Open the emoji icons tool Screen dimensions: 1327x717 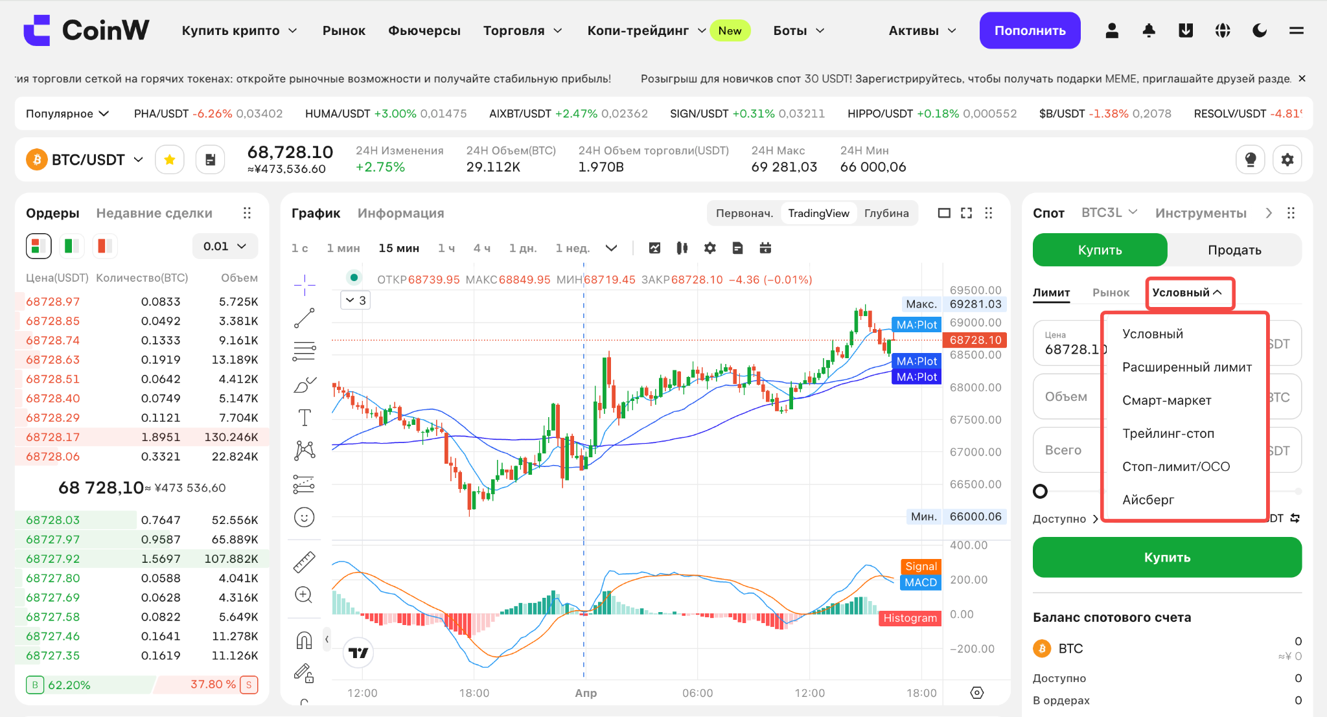(305, 517)
